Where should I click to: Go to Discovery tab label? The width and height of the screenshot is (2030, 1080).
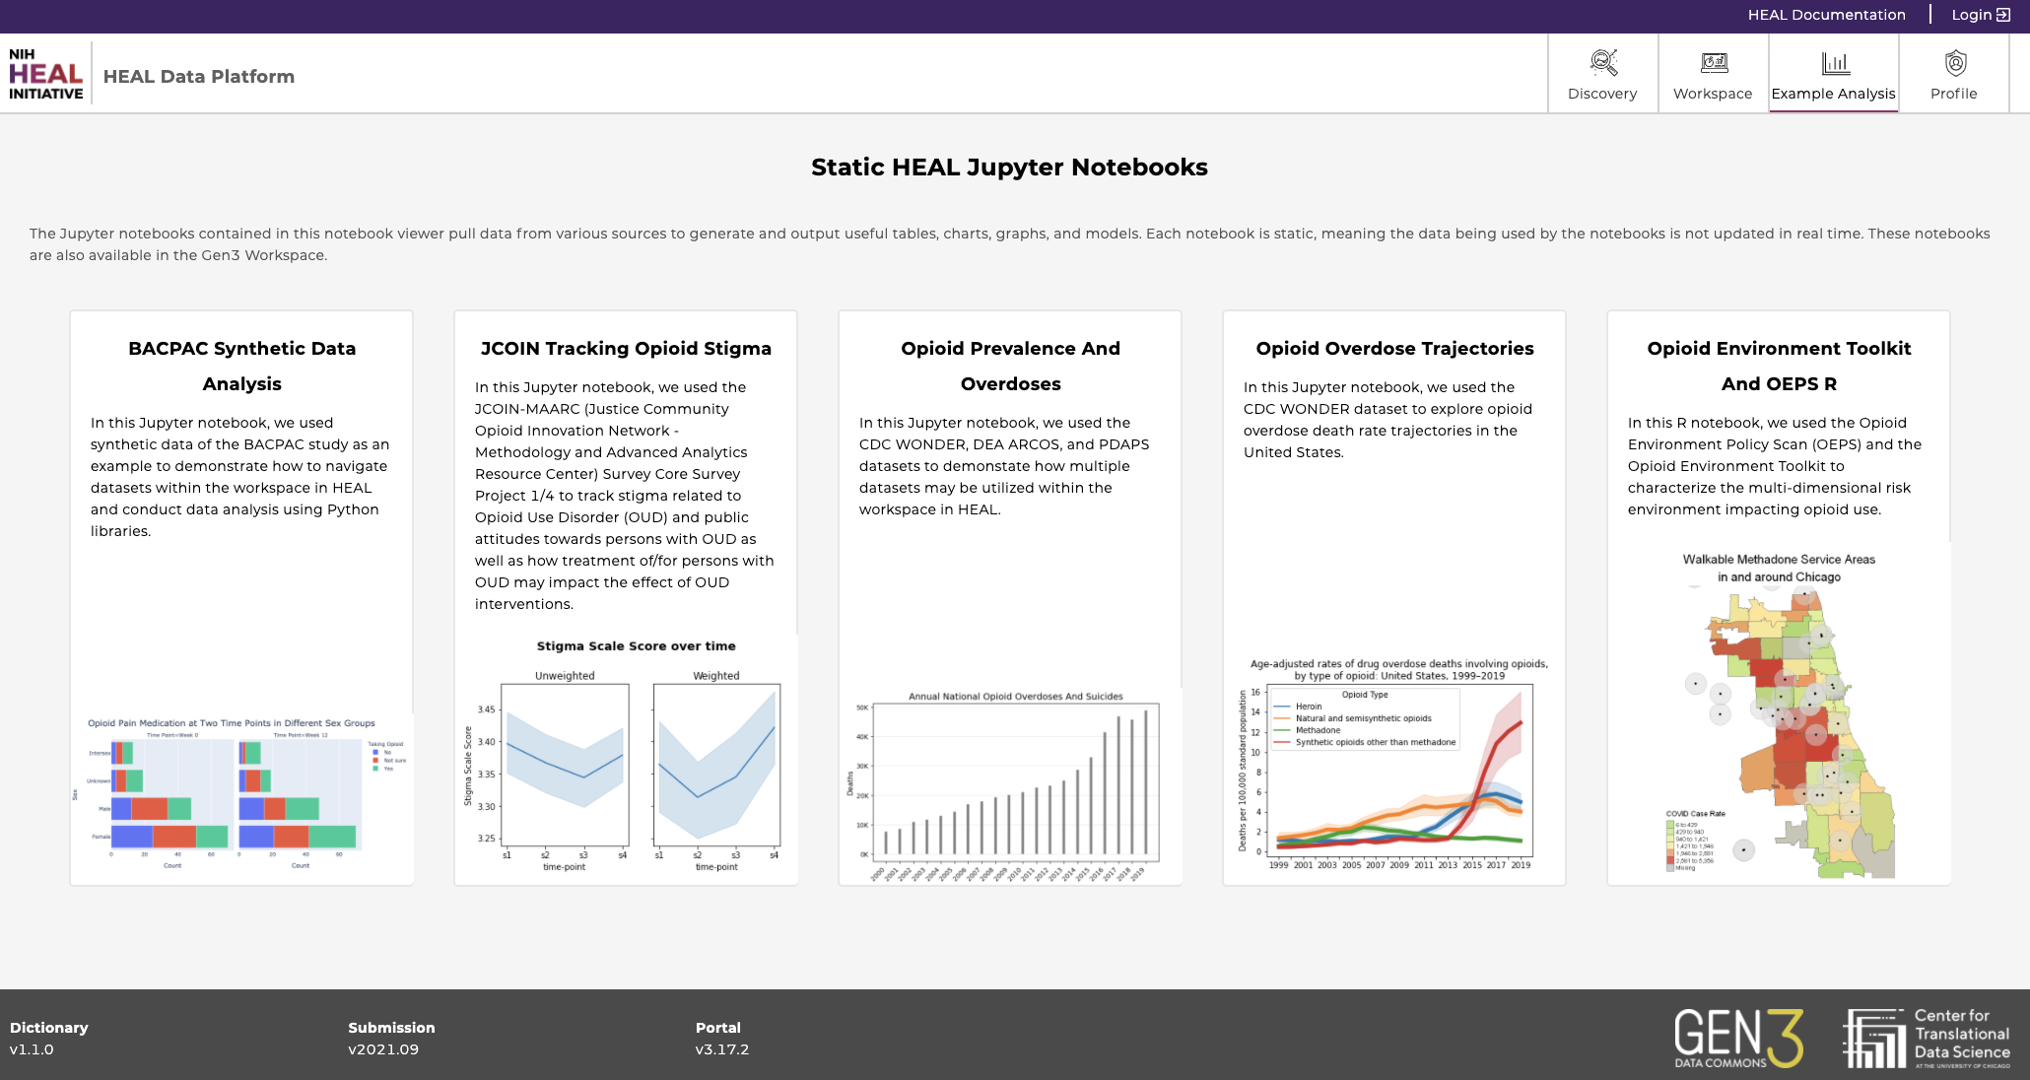click(1602, 94)
